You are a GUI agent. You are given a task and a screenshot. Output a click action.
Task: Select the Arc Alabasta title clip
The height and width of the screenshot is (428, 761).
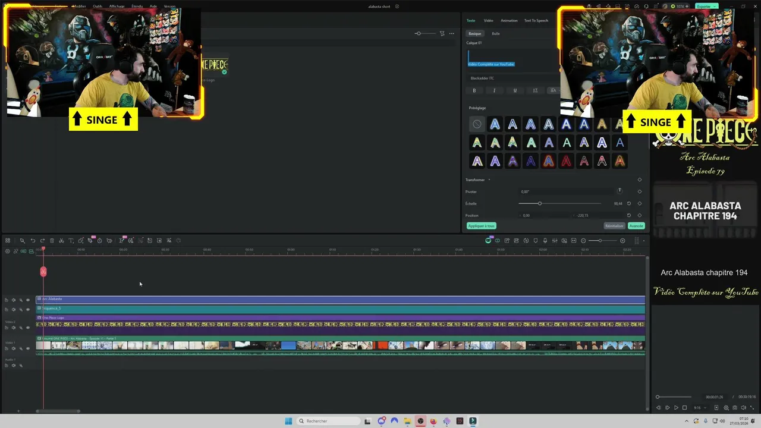click(341, 300)
